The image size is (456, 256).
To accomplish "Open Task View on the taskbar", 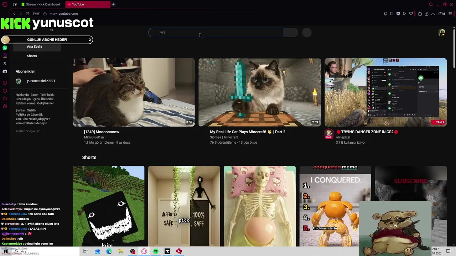I will click(85, 251).
